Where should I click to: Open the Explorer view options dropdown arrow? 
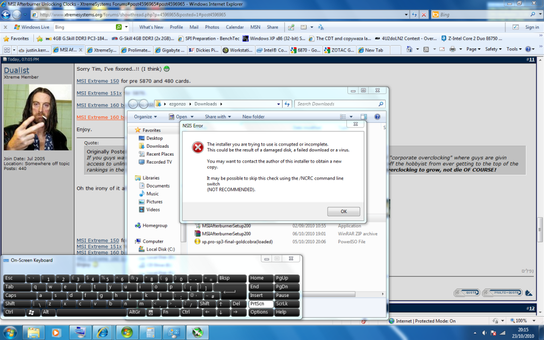(x=351, y=116)
